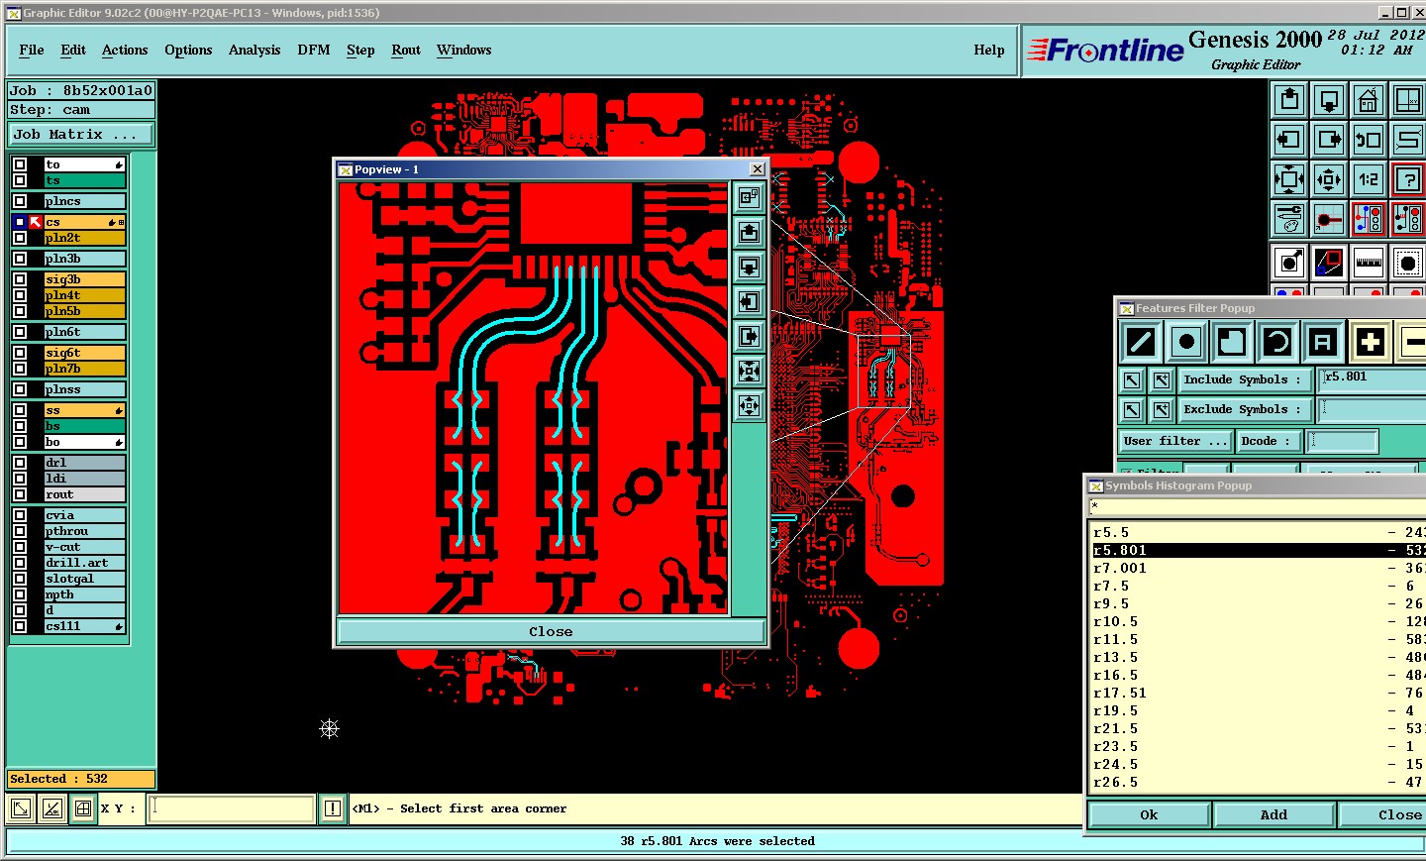The width and height of the screenshot is (1426, 861).
Task: Click Help in the menu bar
Action: point(989,51)
